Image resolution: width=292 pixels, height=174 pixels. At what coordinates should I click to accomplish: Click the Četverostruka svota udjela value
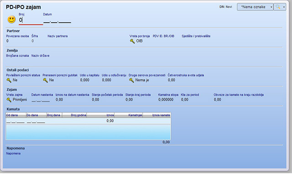click(172, 80)
